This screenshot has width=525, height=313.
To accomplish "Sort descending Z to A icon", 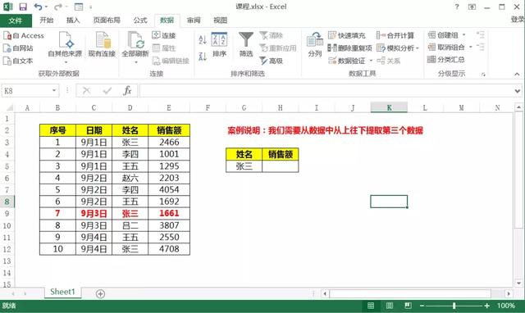I will [203, 57].
